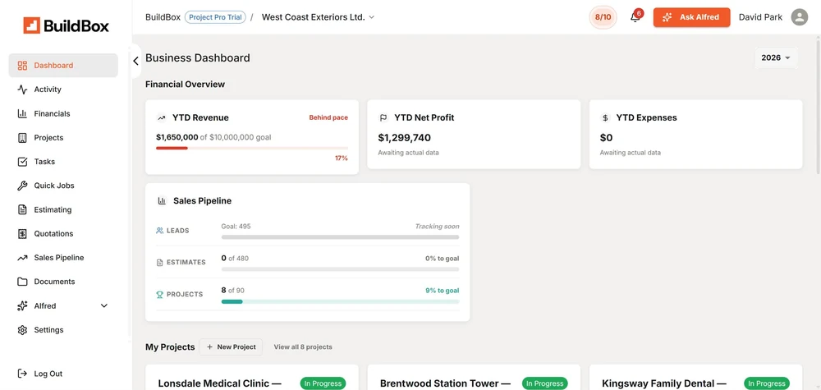Click the YTD Expenses dollar icon
Viewport: 821px width, 390px height.
point(605,117)
